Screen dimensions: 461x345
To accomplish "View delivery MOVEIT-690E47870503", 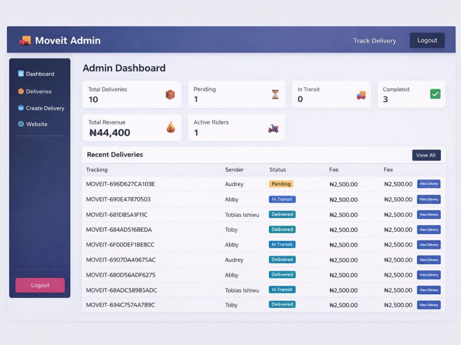I will click(x=429, y=199).
